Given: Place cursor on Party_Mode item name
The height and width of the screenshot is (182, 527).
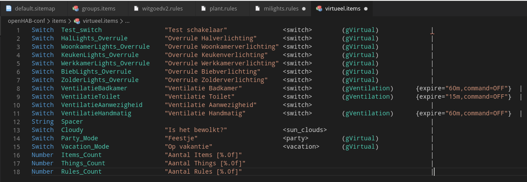Looking at the screenshot, I should click(x=80, y=138).
